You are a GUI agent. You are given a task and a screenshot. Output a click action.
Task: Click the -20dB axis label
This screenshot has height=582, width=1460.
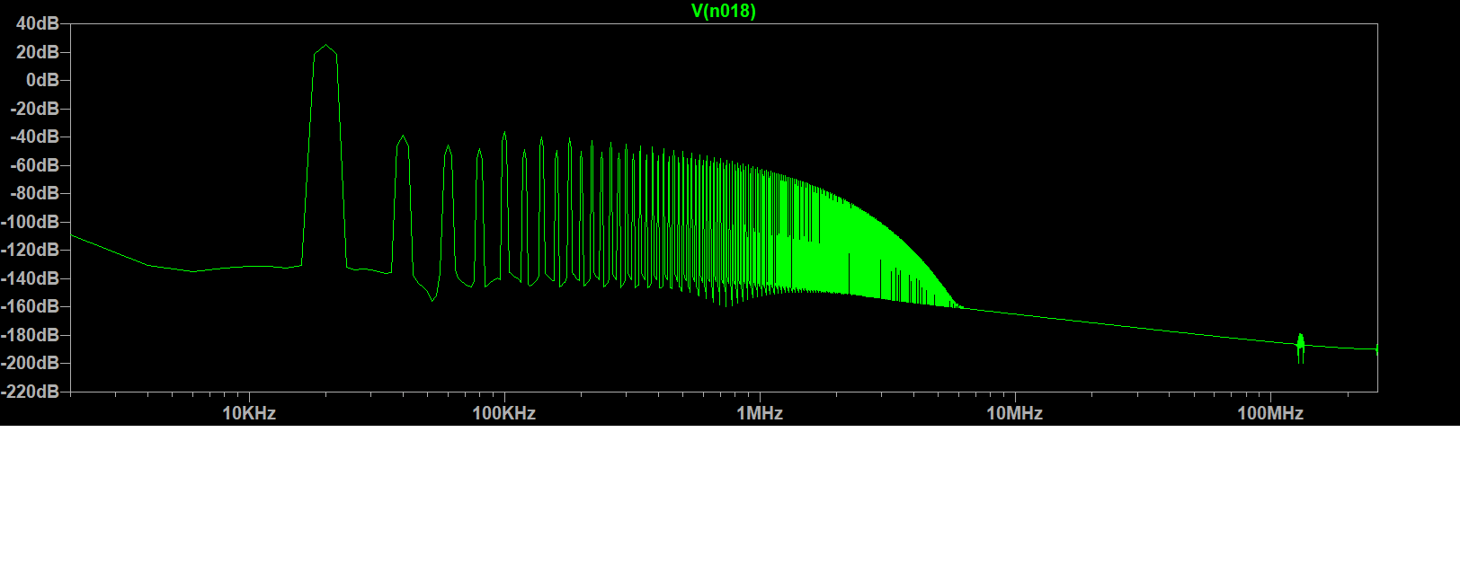click(x=34, y=109)
